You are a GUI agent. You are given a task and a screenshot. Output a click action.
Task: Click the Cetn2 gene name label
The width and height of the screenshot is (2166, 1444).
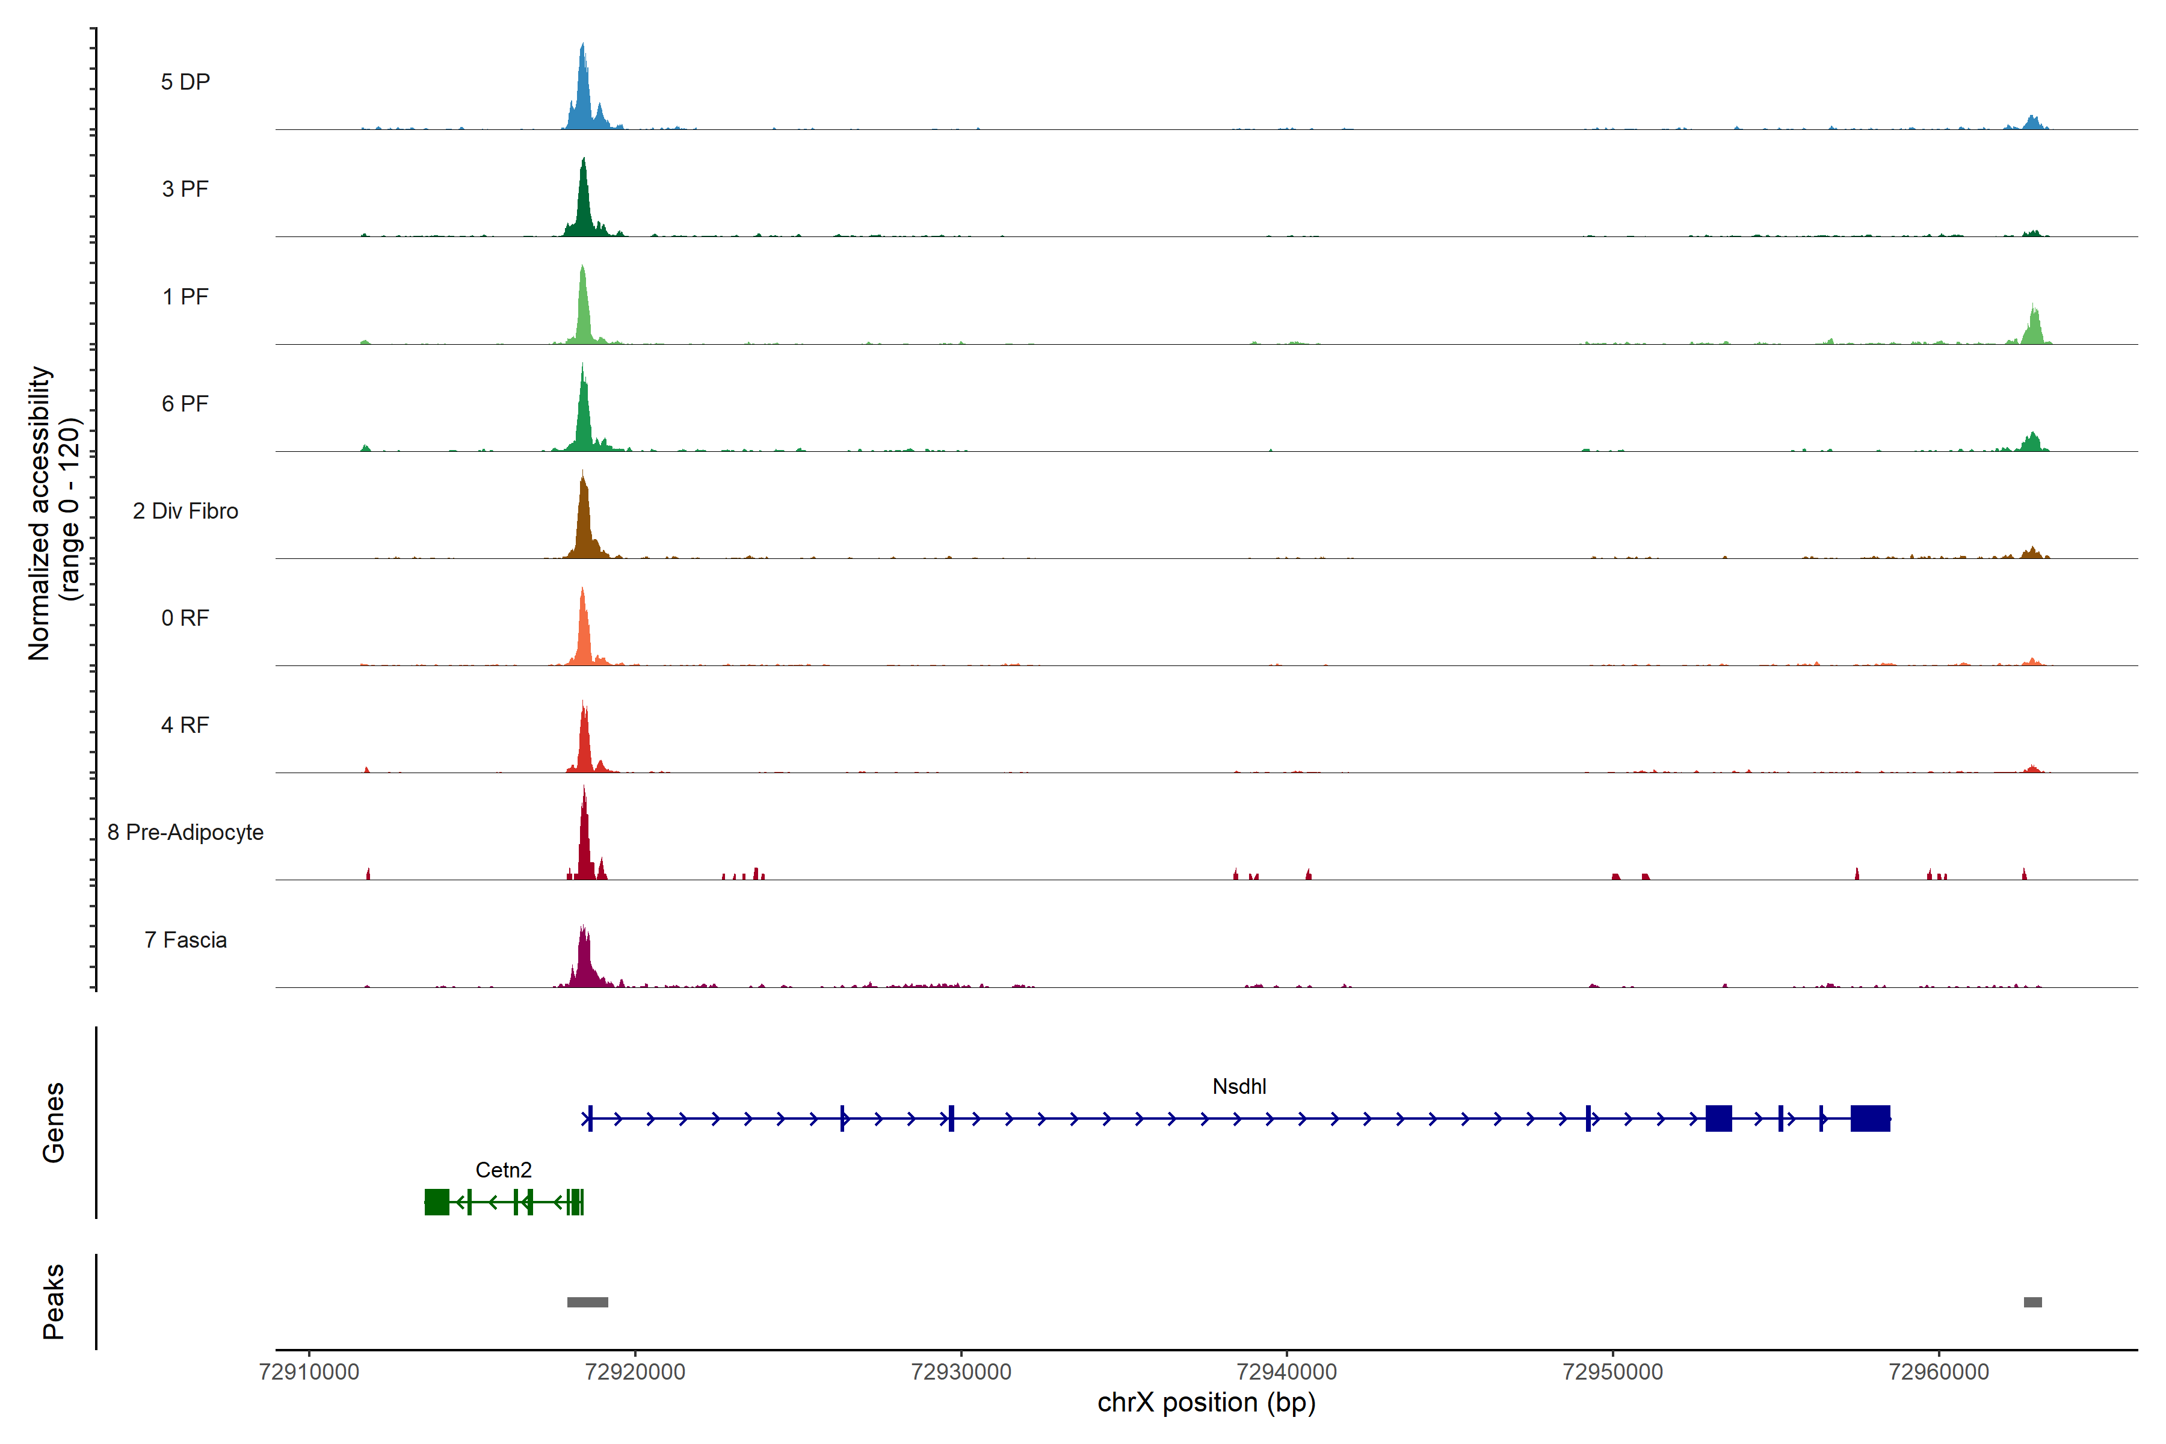503,1170
